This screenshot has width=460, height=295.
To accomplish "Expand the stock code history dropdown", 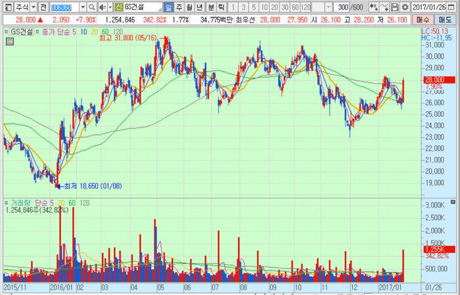I will [82, 7].
